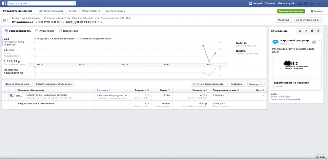Image resolution: width=328 pixels, height=160 pixels.
Task: Click the Главная link
Action: pyautogui.click(x=270, y=3)
